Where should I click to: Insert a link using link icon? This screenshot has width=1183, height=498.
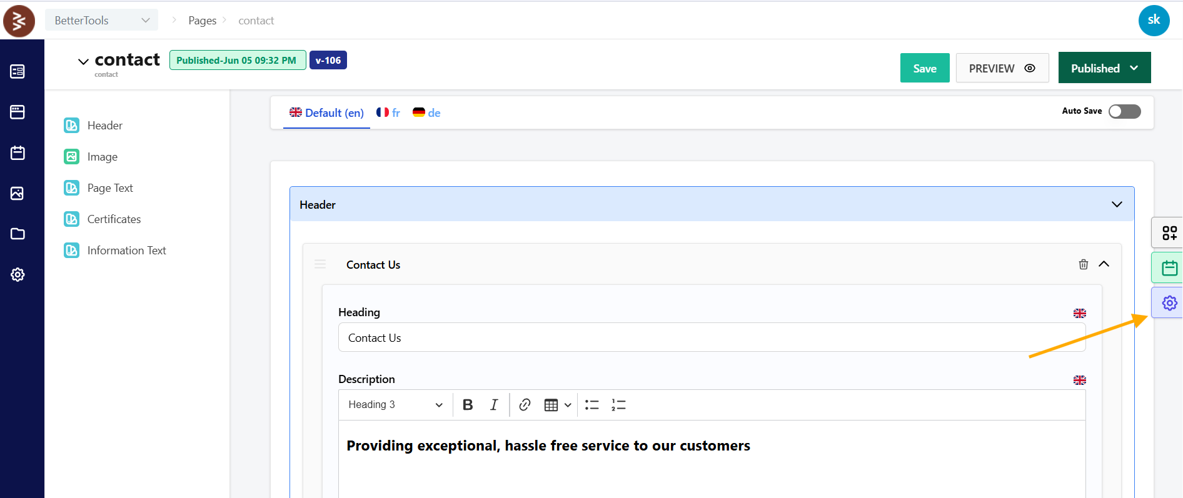coord(525,405)
